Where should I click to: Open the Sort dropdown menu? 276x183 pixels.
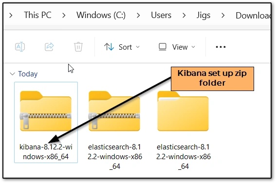(x=122, y=47)
